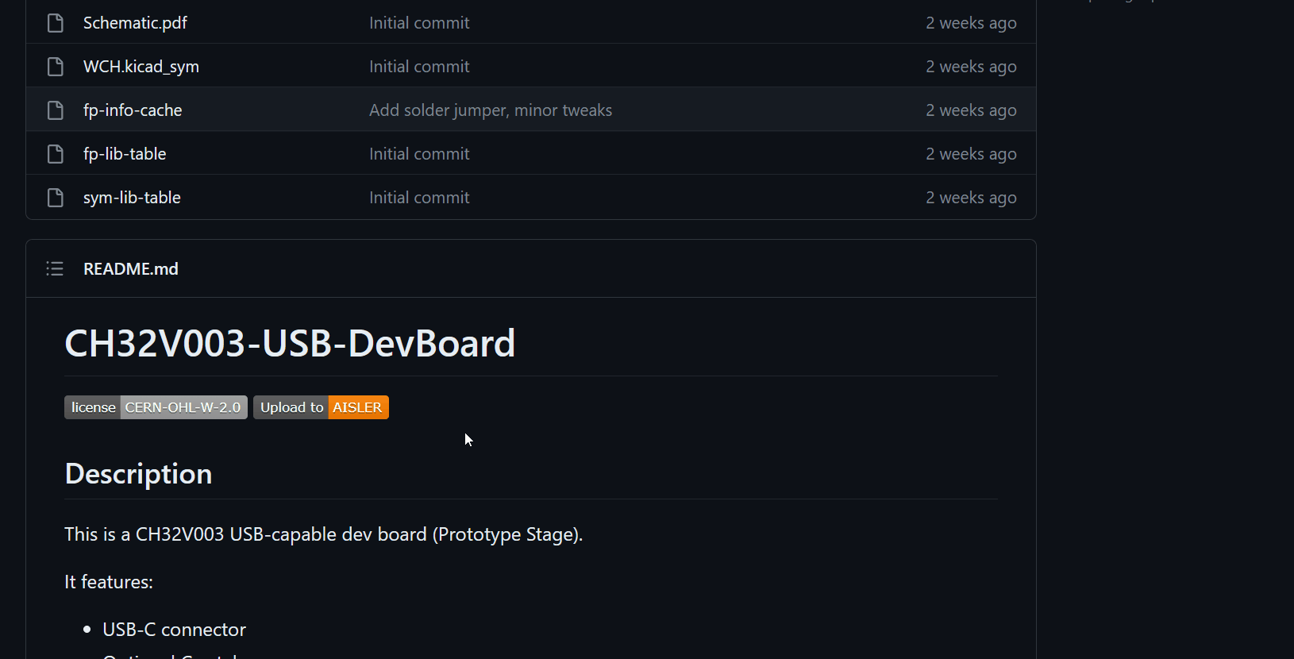Click file icon beside sym-lib-table

(56, 198)
